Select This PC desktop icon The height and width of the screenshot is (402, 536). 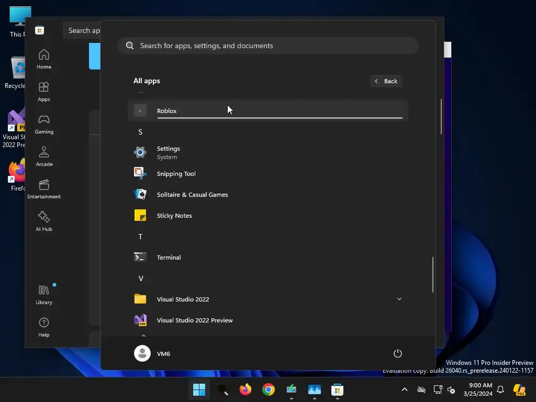18,22
